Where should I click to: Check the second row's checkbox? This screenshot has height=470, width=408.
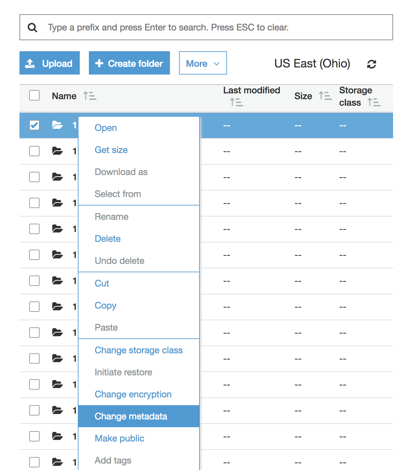tap(34, 151)
